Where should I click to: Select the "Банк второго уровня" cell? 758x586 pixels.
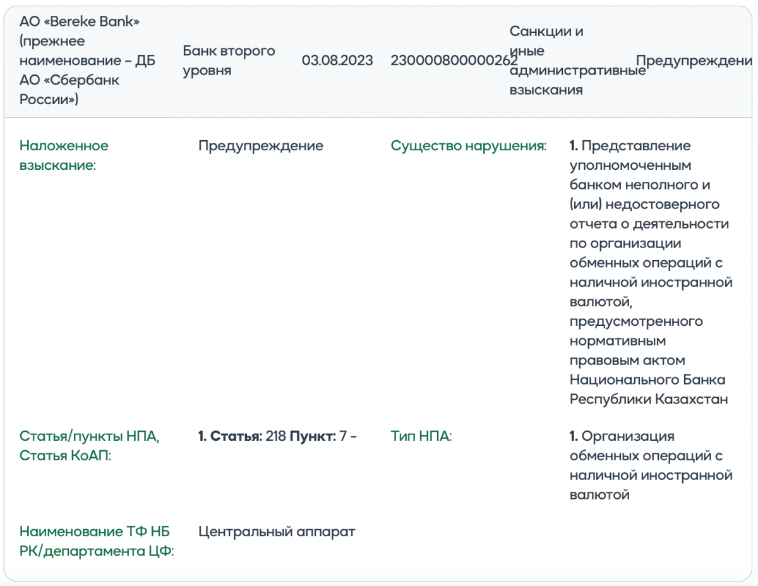point(229,61)
